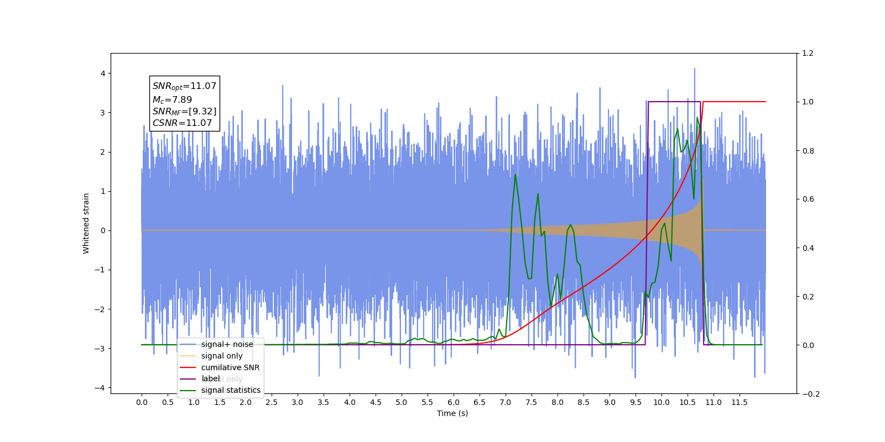Select the CSNR=11.07 annotation text
This screenshot has height=442, width=885.
(182, 123)
